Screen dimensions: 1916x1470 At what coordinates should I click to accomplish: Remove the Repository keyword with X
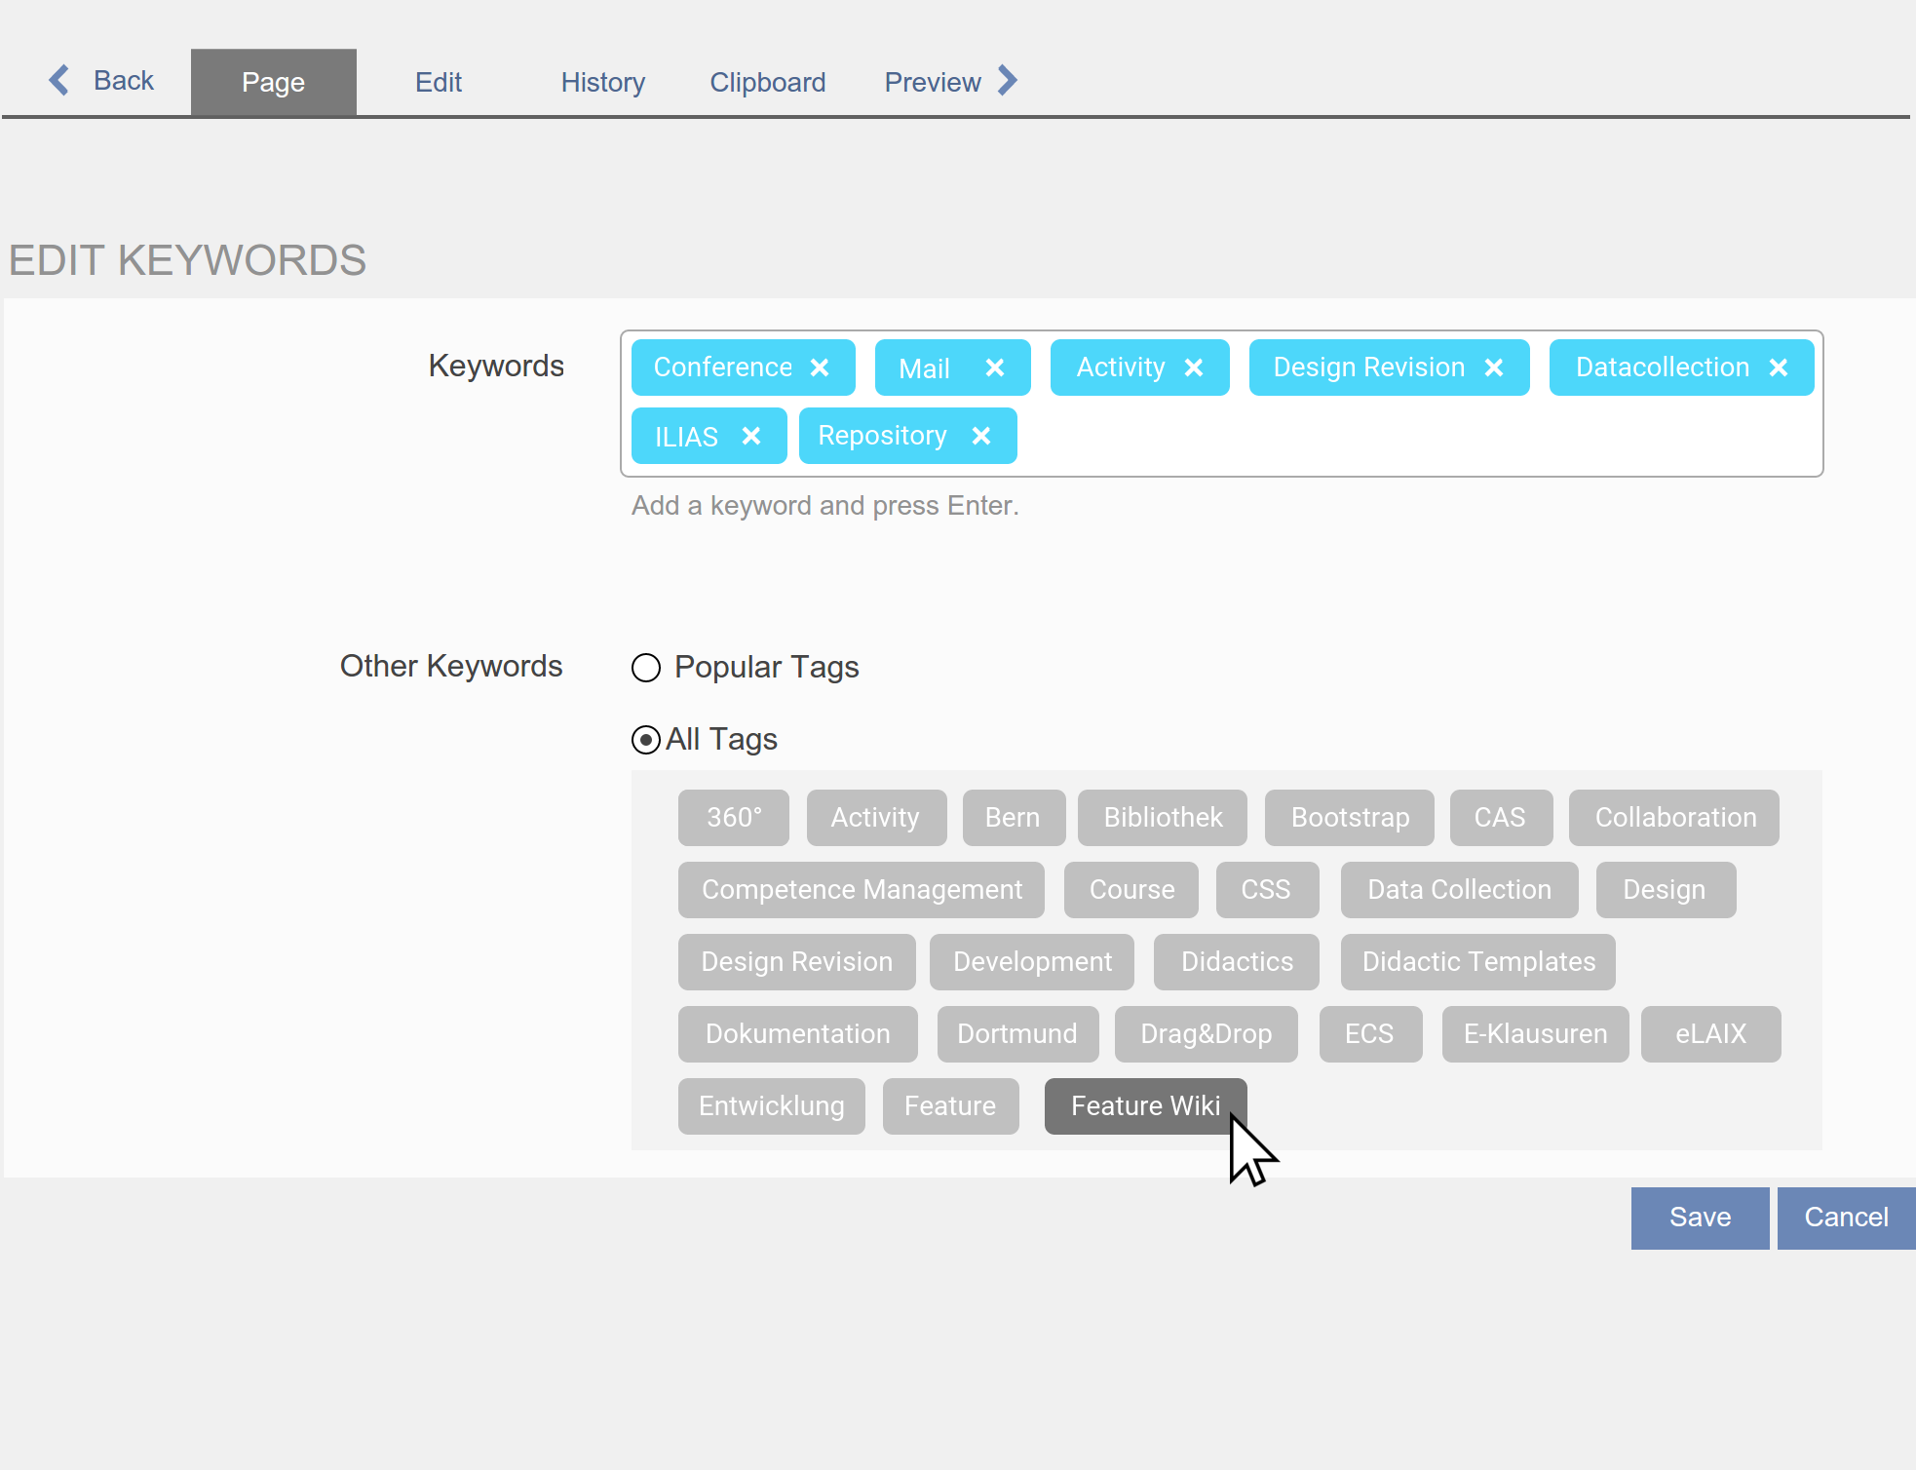pyautogui.click(x=981, y=436)
